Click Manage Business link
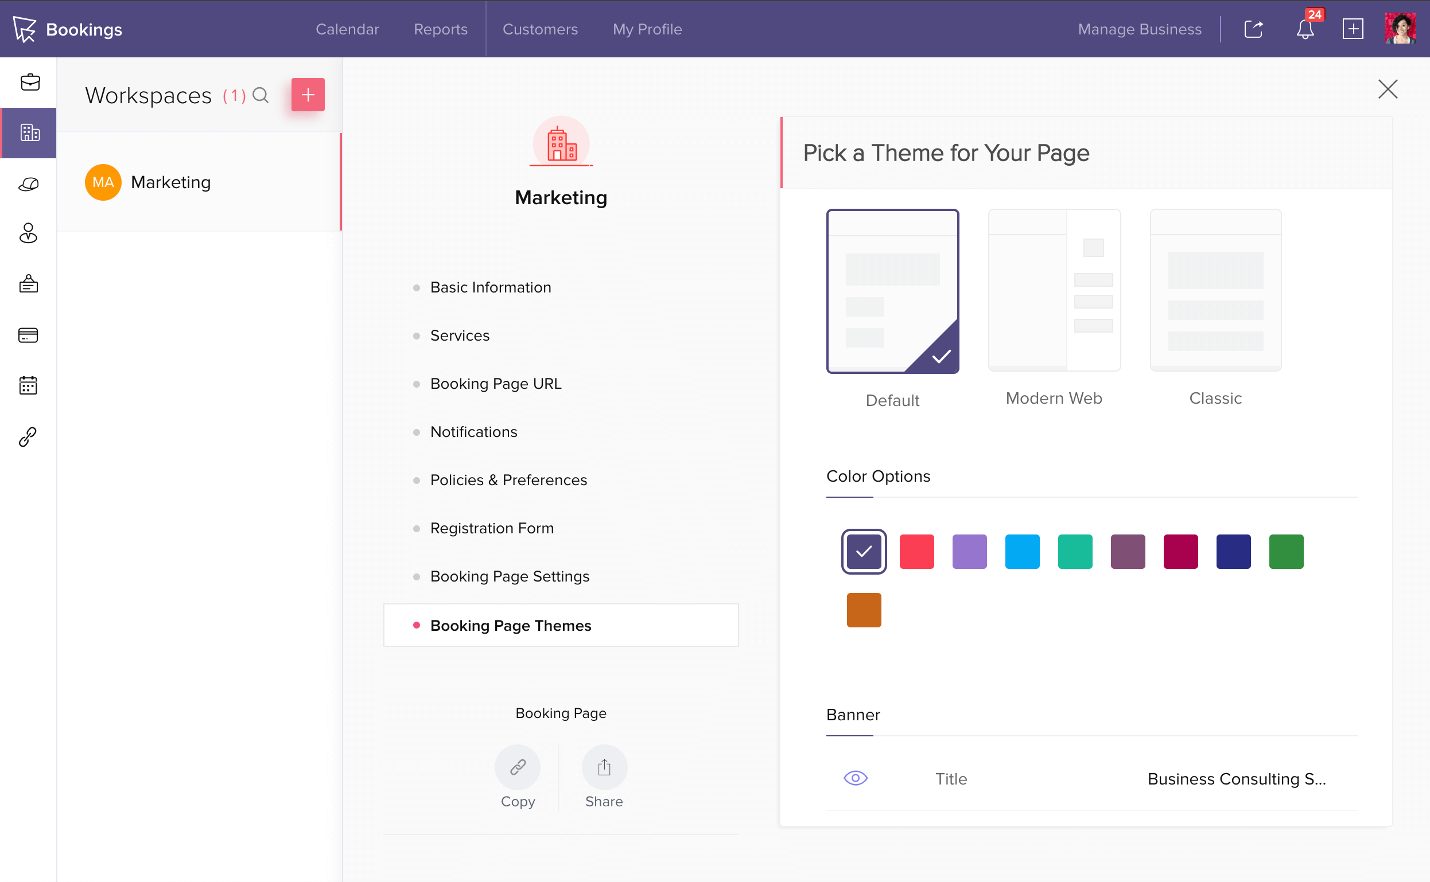1430x882 pixels. [x=1139, y=29]
